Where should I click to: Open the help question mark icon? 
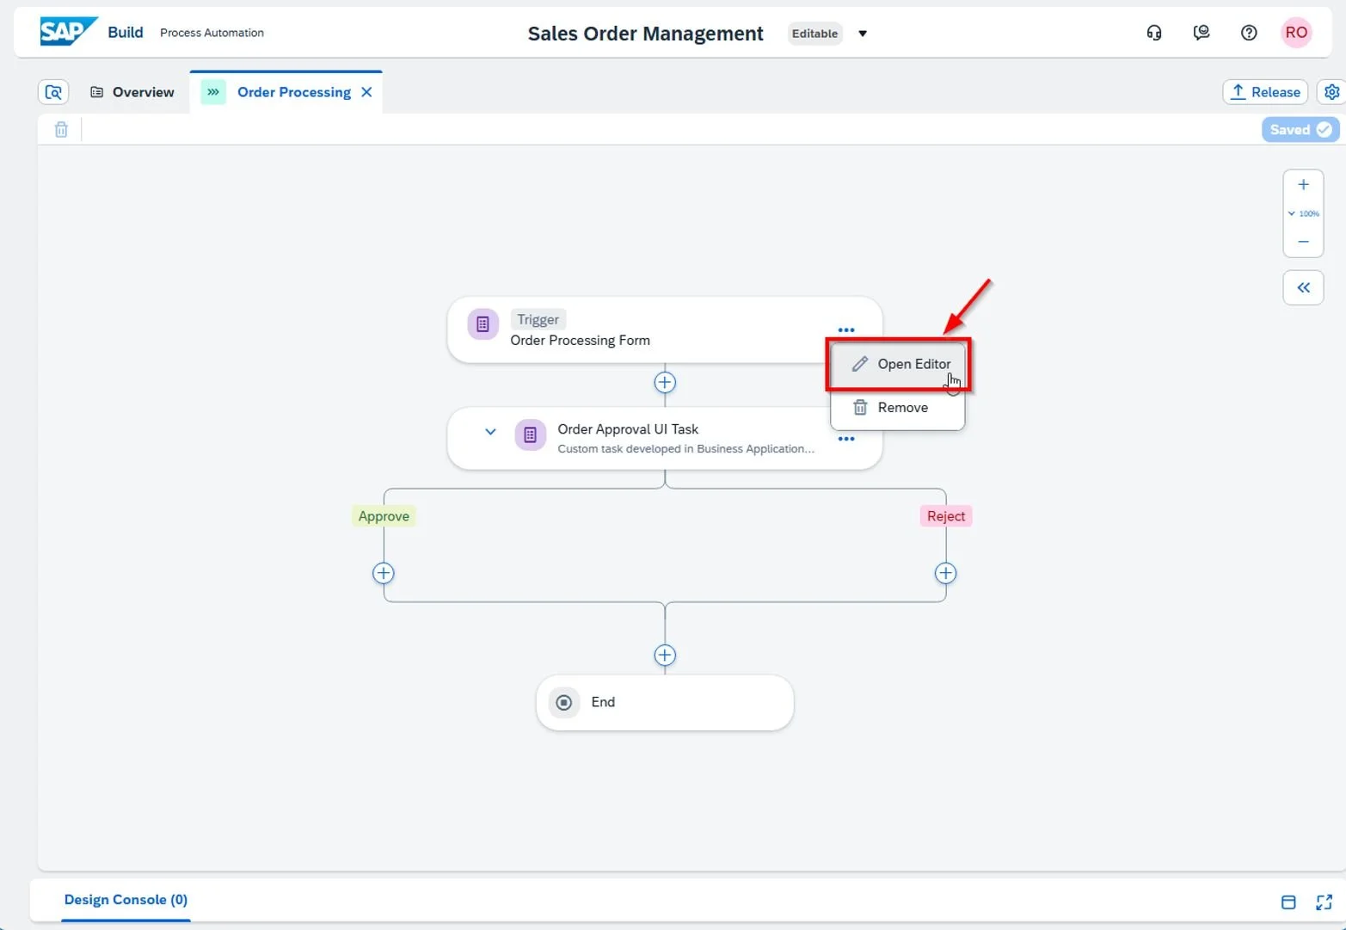coord(1249,33)
